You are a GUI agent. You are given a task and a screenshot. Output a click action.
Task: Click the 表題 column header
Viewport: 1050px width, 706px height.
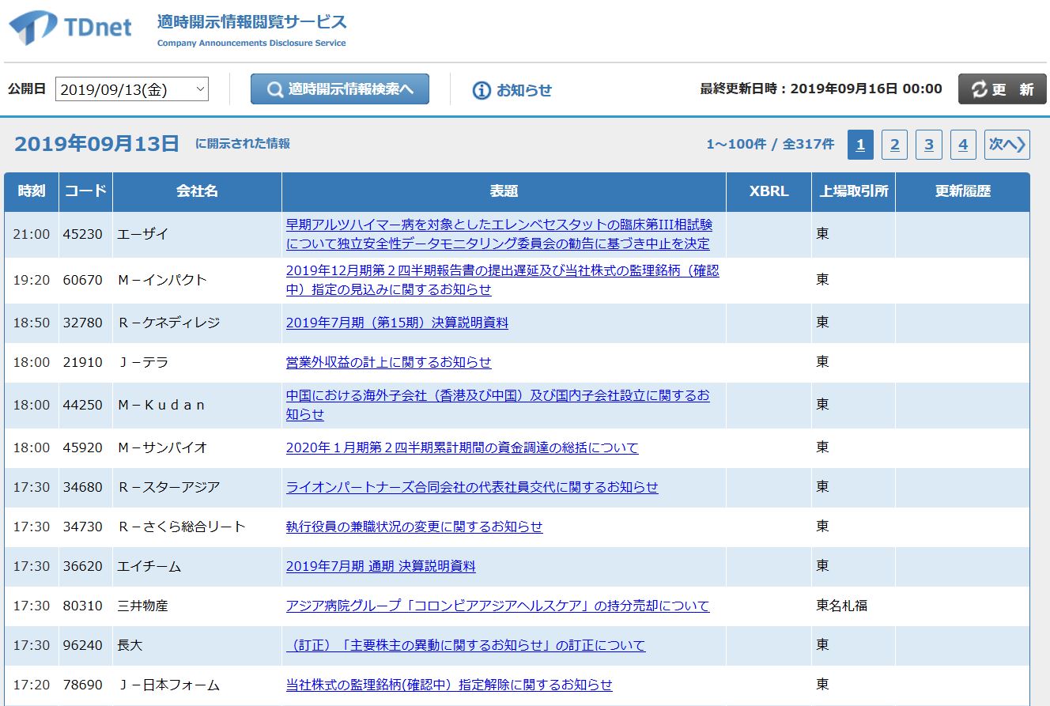505,191
